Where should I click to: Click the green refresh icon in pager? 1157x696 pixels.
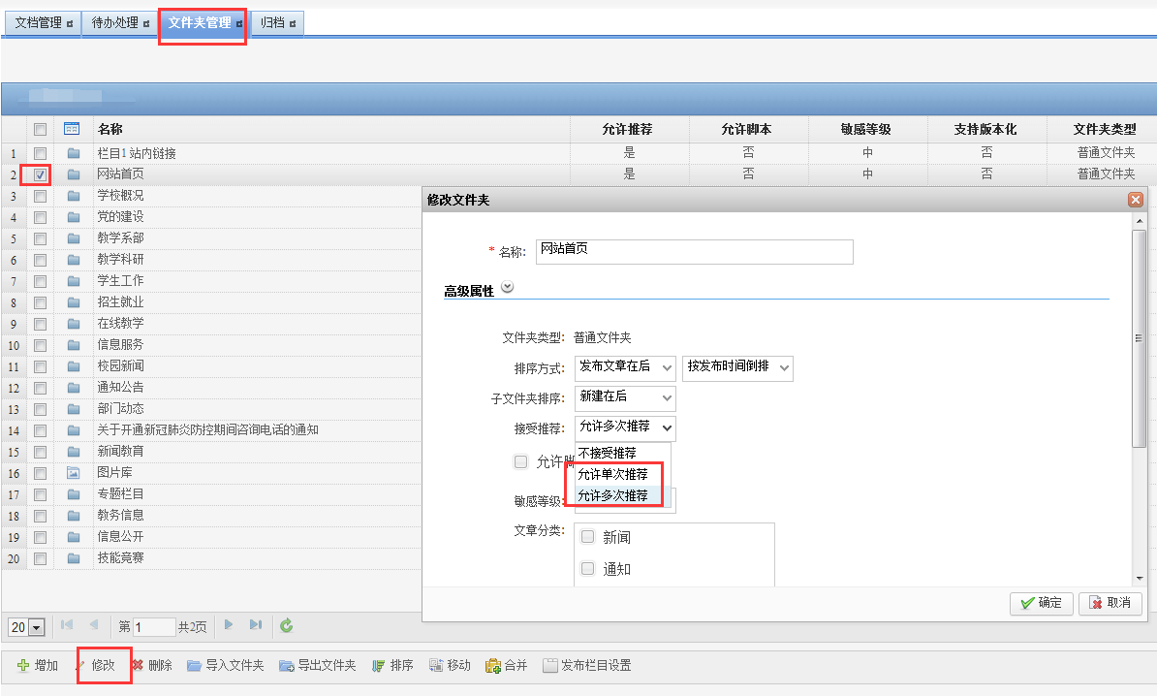(x=287, y=626)
